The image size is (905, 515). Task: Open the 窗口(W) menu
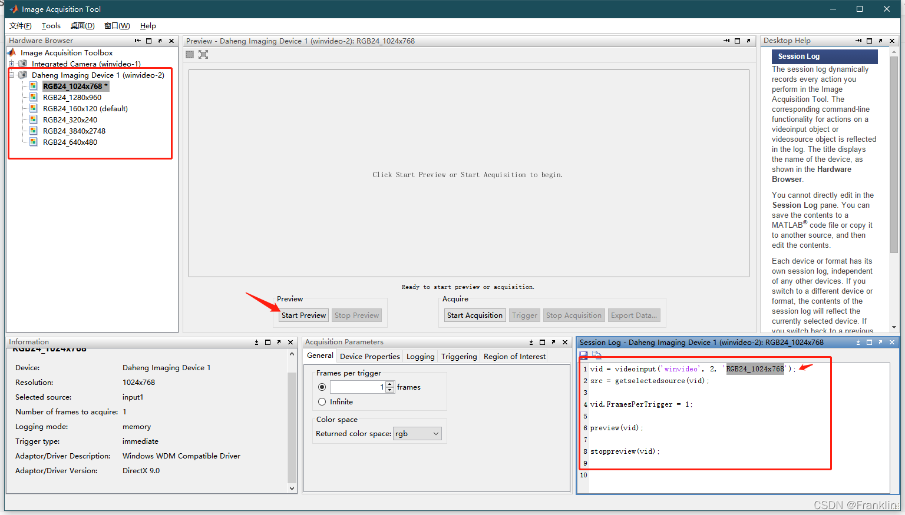pyautogui.click(x=117, y=26)
